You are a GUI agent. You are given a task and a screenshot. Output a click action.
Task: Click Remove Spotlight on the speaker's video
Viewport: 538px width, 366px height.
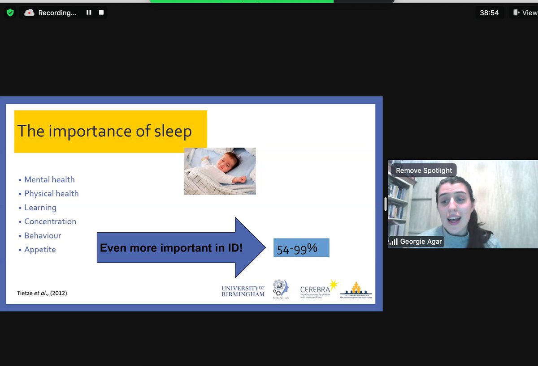(x=424, y=170)
